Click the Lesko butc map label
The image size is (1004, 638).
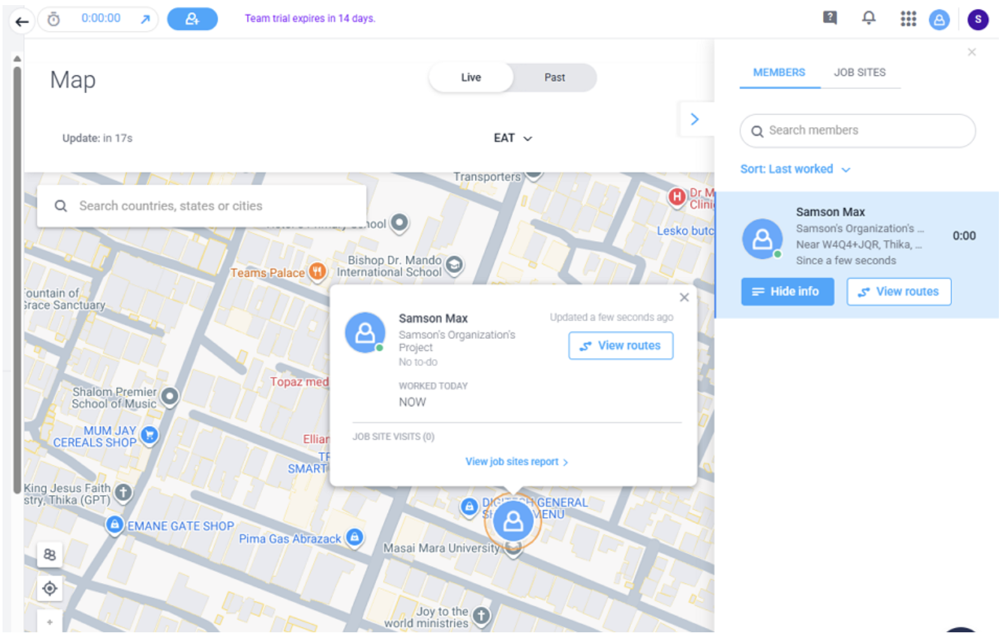click(x=685, y=231)
